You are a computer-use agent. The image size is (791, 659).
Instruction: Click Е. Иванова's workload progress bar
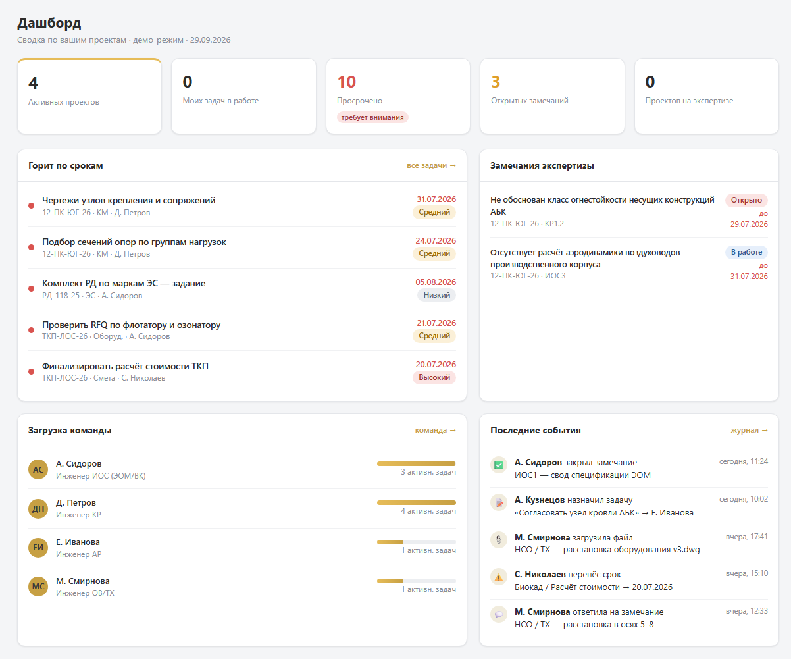pyautogui.click(x=417, y=542)
